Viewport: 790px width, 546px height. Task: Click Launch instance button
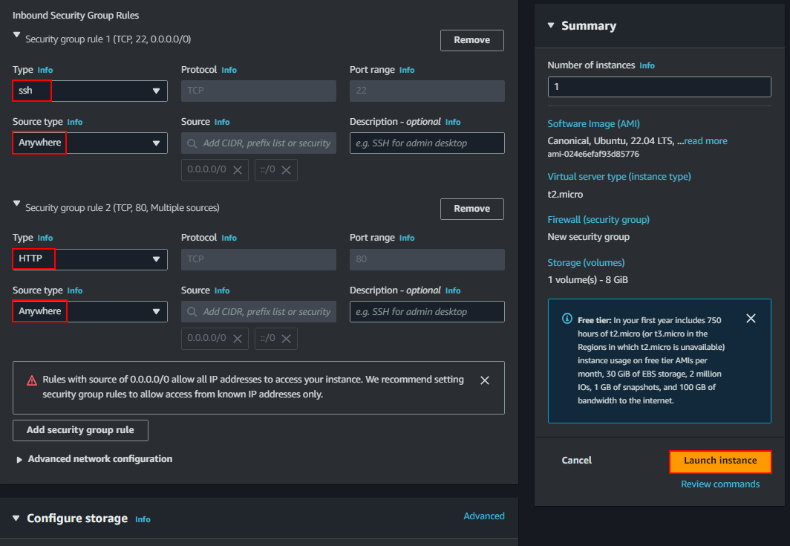(720, 461)
